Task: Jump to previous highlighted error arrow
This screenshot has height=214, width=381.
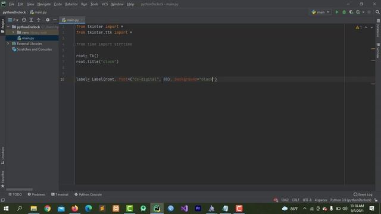Action: [366, 27]
